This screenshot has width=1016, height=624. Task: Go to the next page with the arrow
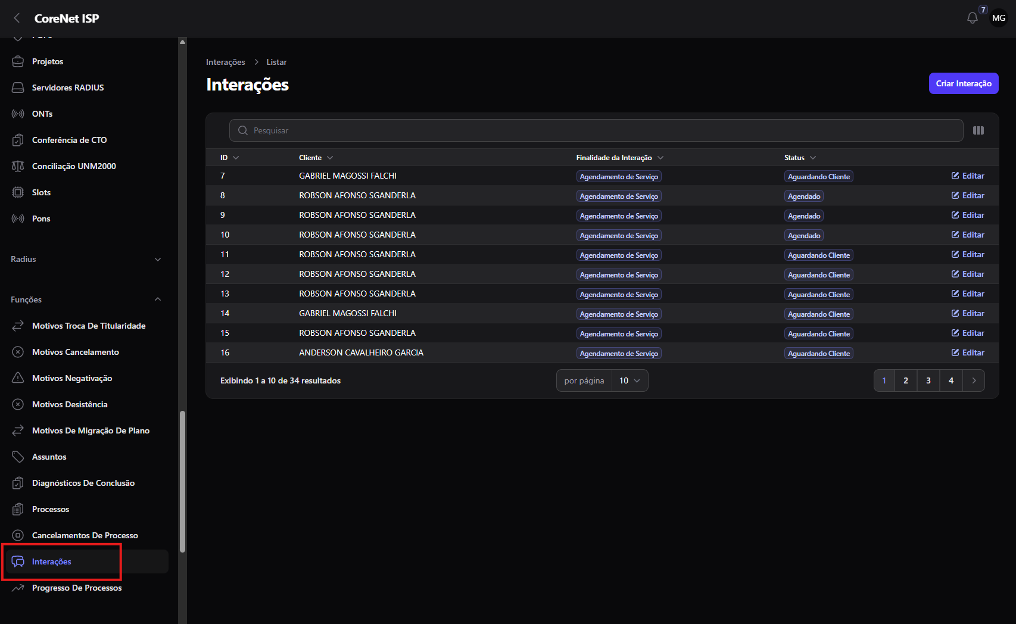pos(974,380)
